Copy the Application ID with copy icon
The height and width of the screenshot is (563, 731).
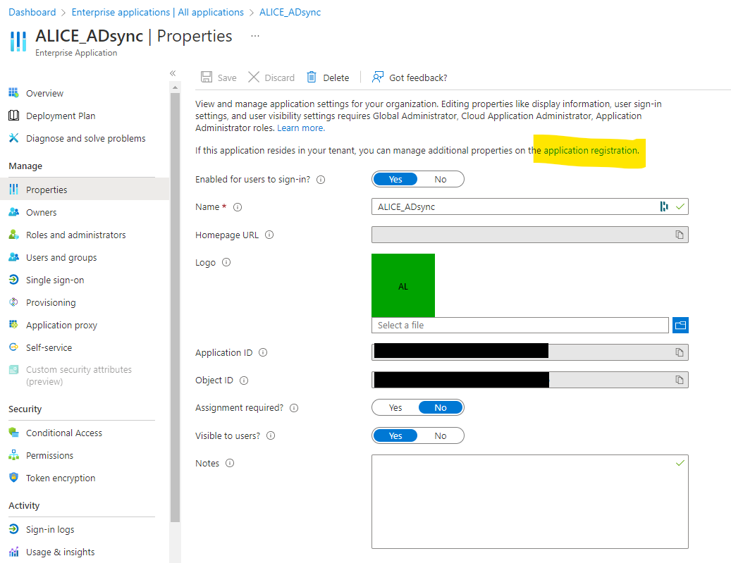pos(680,352)
